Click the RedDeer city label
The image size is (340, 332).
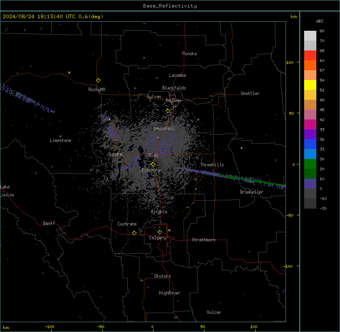point(174,101)
